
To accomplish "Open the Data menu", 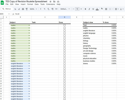I will pyautogui.click(x=36, y=4).
